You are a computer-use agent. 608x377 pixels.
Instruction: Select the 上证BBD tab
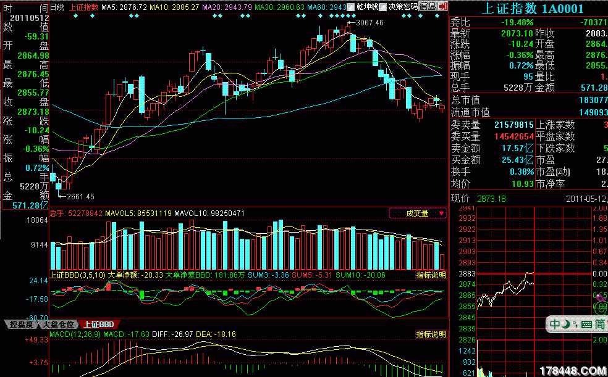pos(99,324)
